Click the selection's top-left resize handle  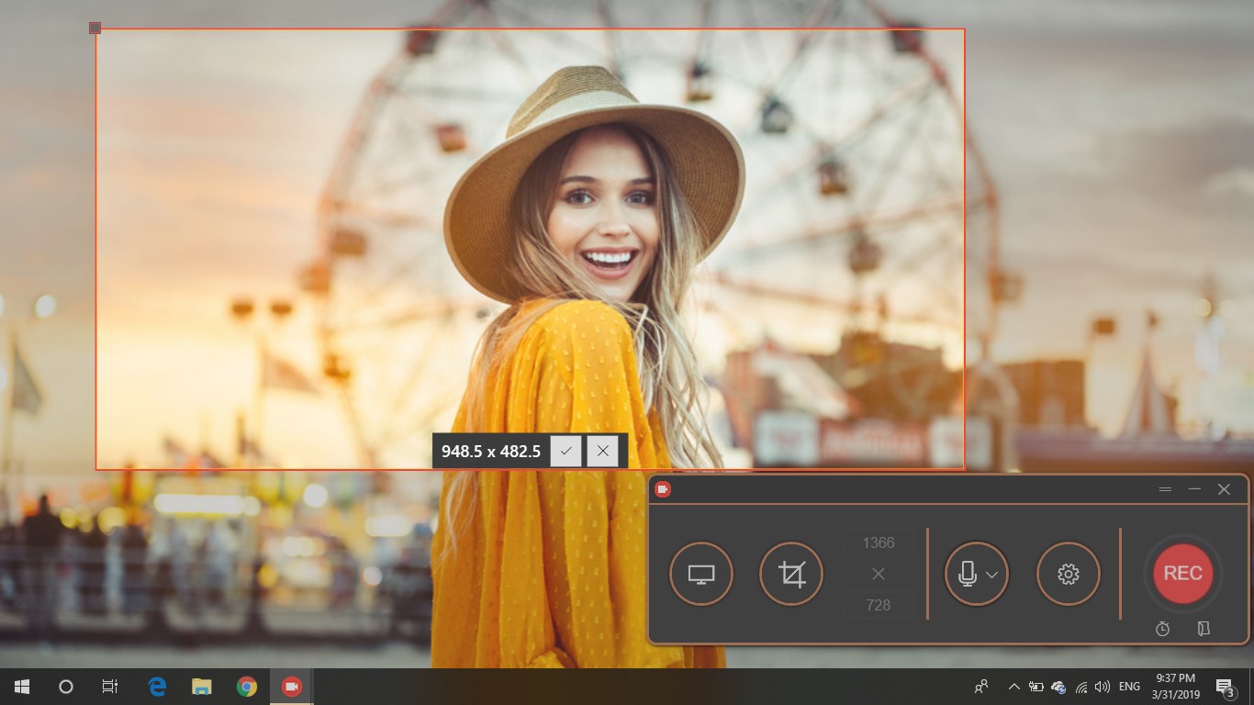tap(95, 28)
